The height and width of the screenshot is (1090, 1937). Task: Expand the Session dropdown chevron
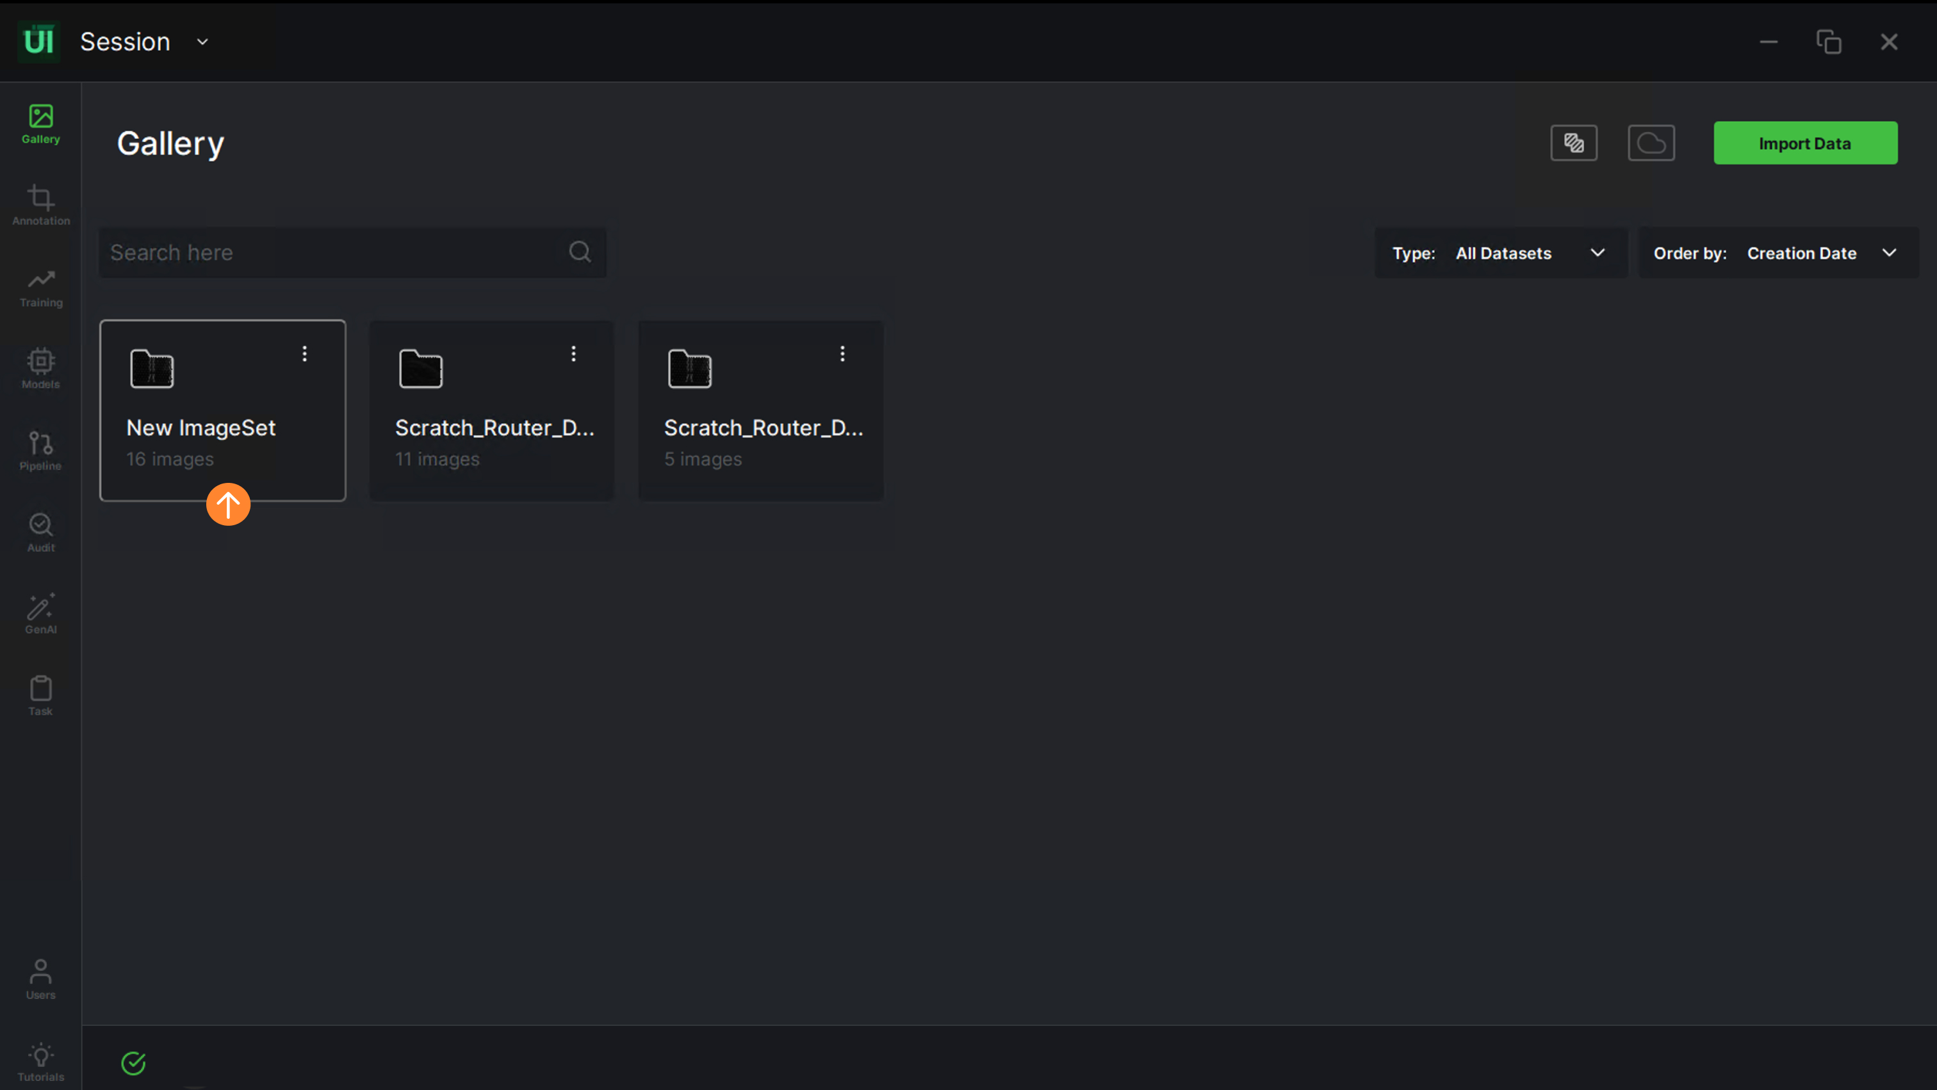(x=202, y=42)
